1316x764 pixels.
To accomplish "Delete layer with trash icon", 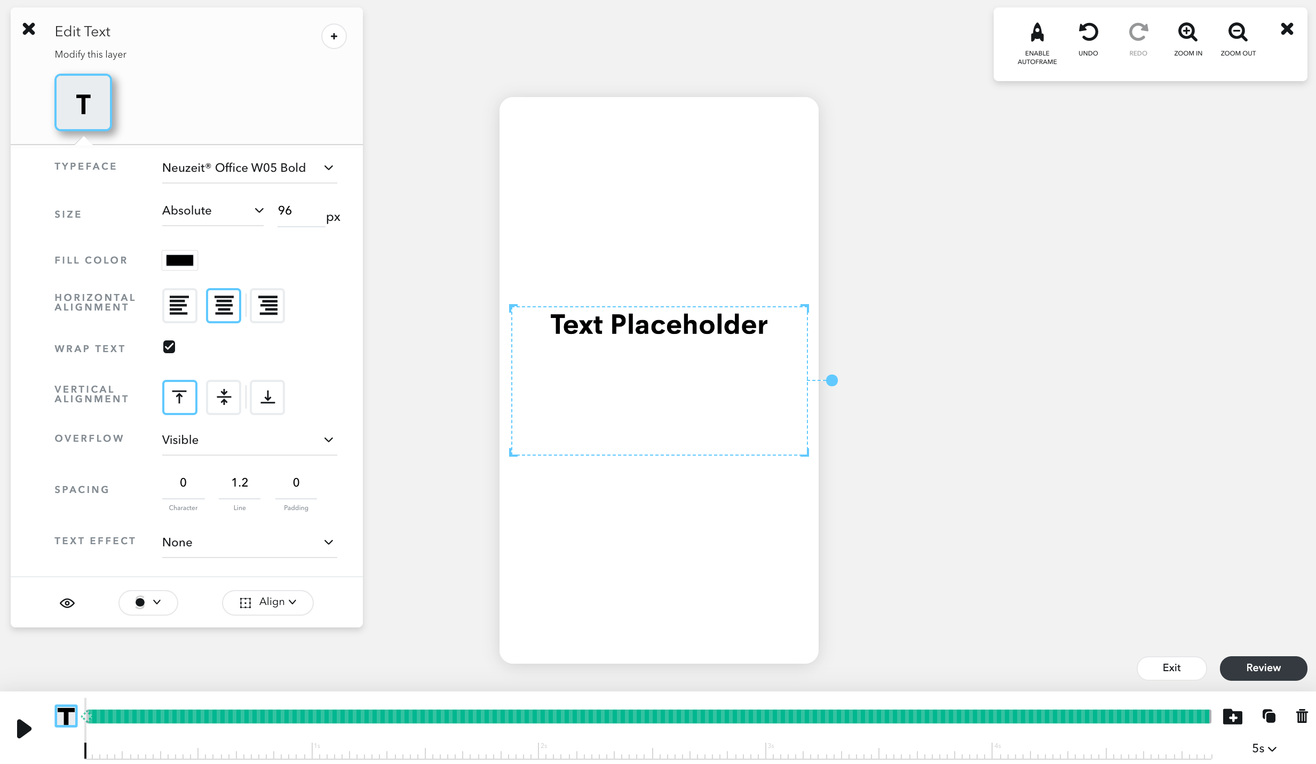I will point(1302,716).
